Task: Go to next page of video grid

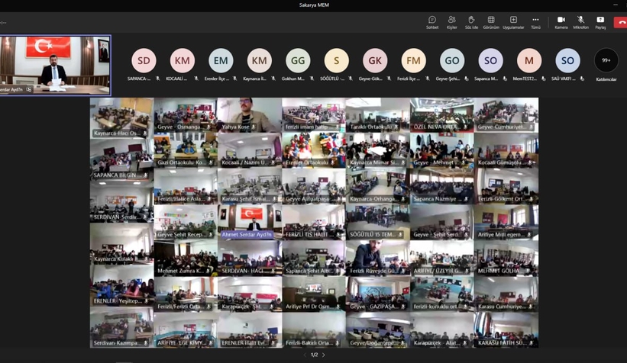Action: [x=324, y=355]
